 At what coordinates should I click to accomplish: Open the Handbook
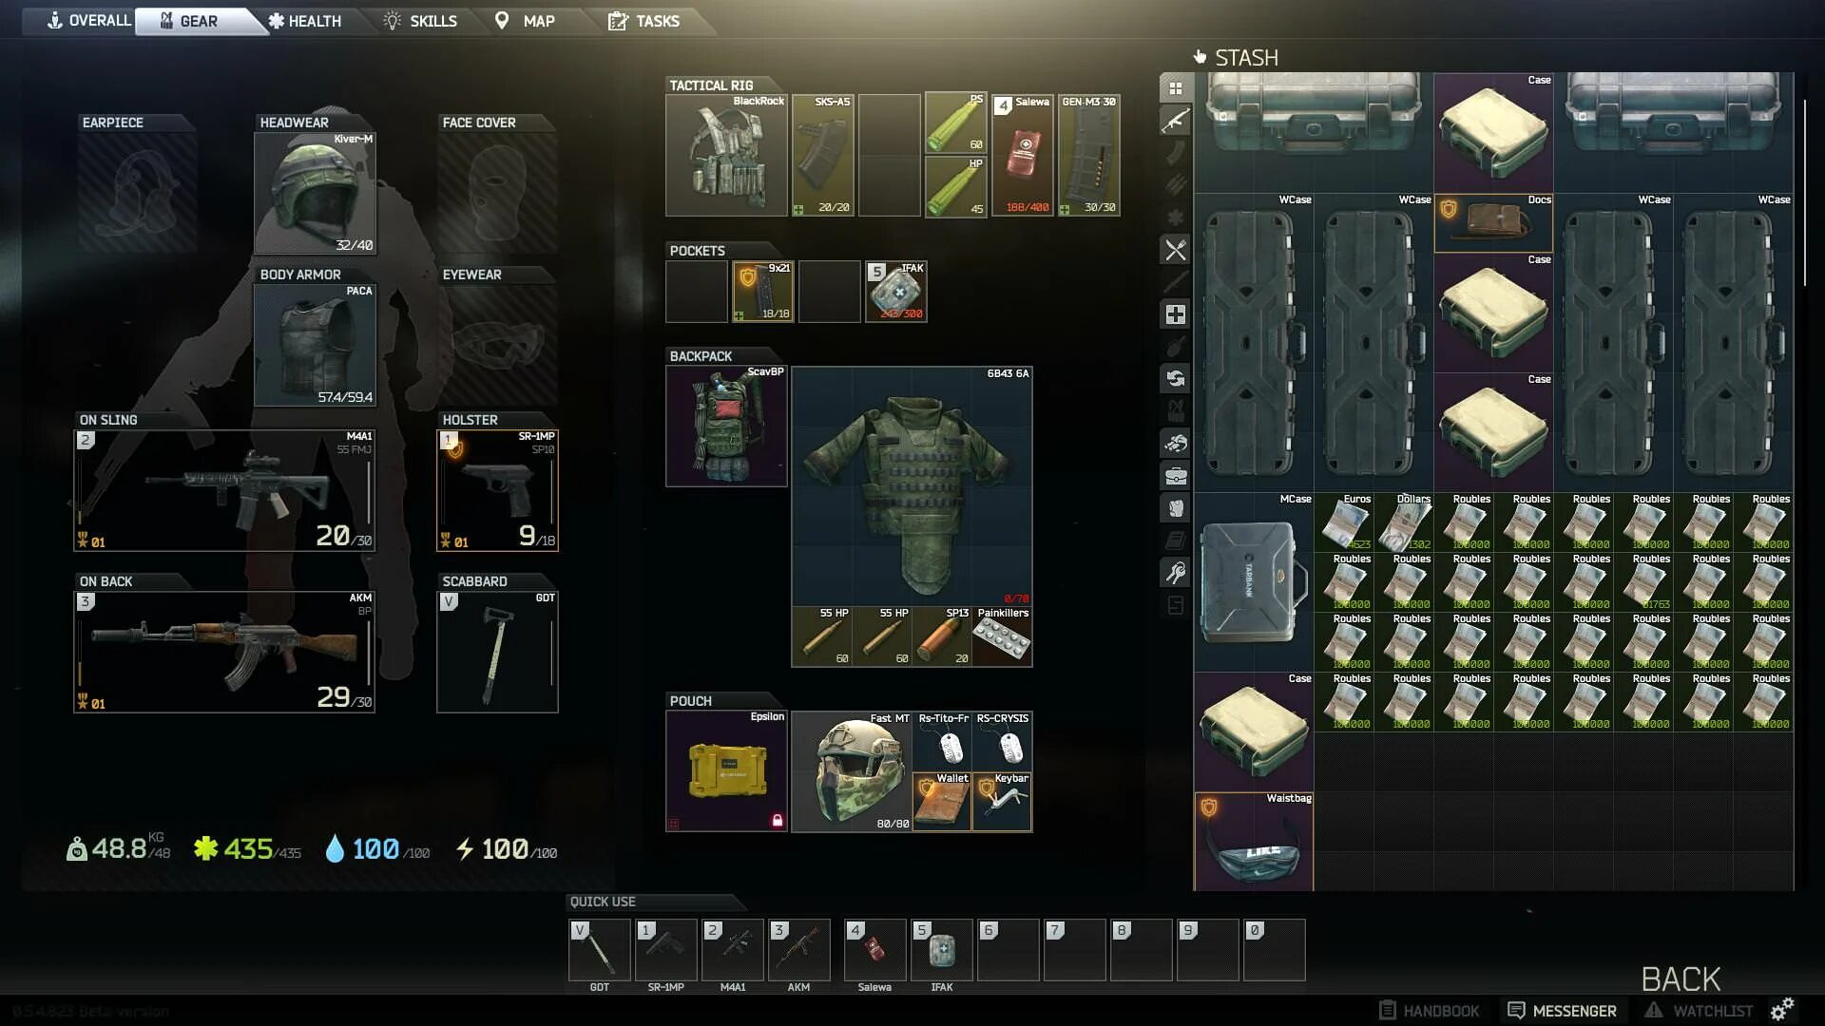1430,1011
